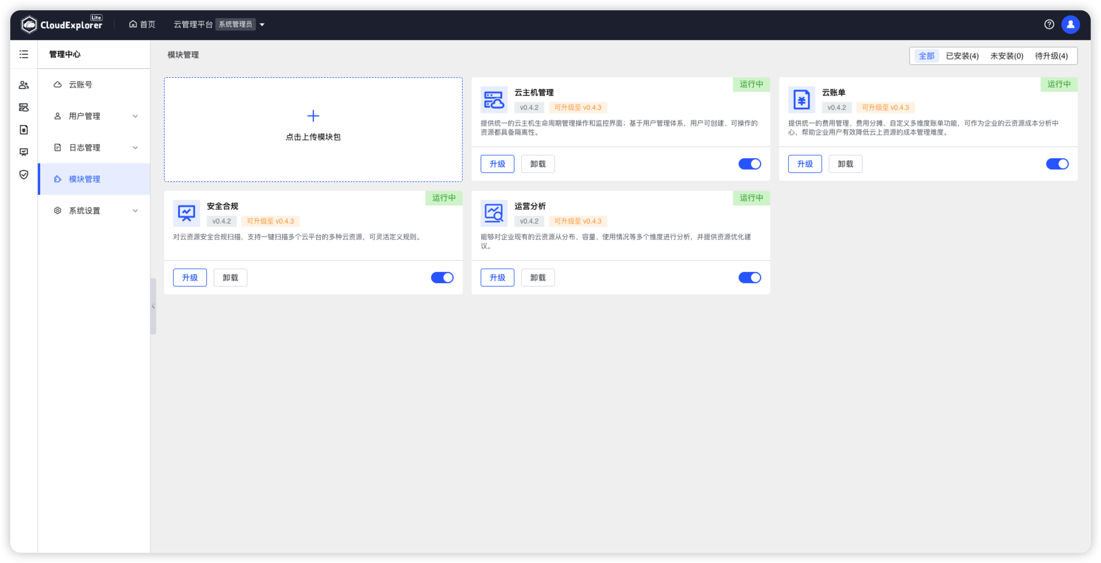Select the 待升级(4) filter tab

[x=1051, y=56]
